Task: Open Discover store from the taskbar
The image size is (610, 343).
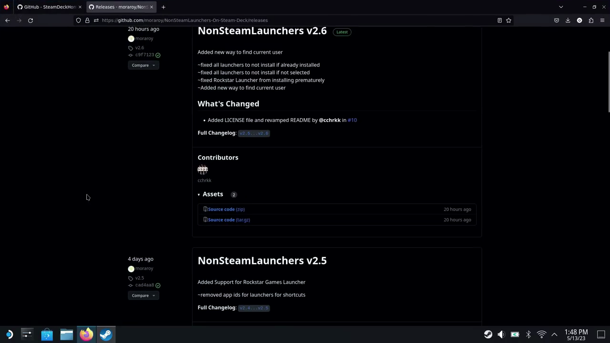Action: pyautogui.click(x=47, y=334)
